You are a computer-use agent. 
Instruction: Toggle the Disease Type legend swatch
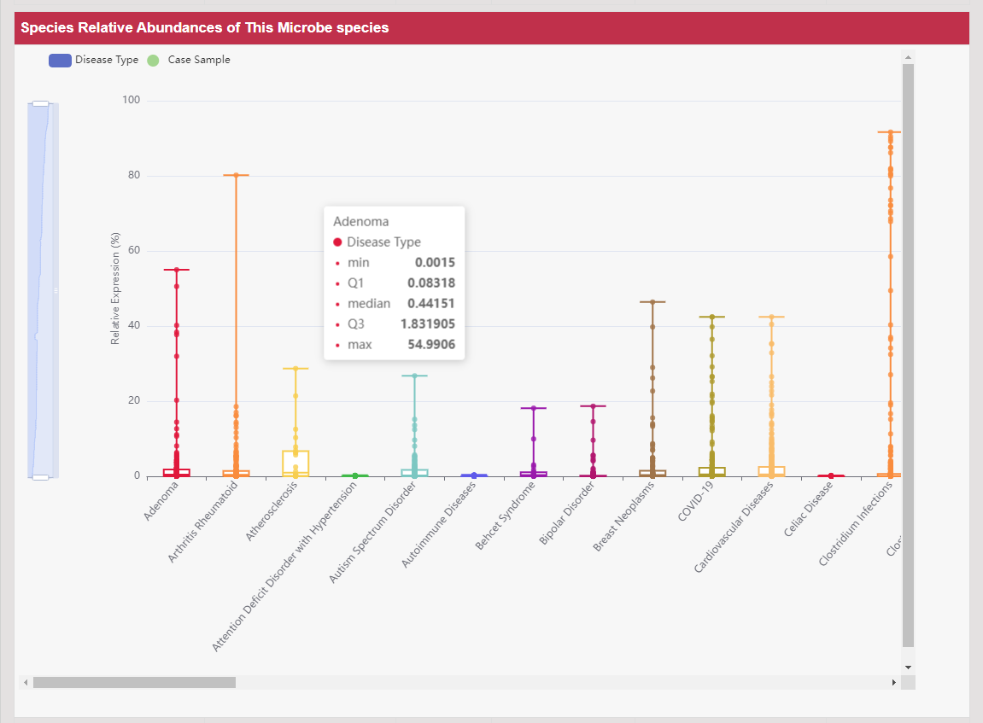tap(61, 61)
